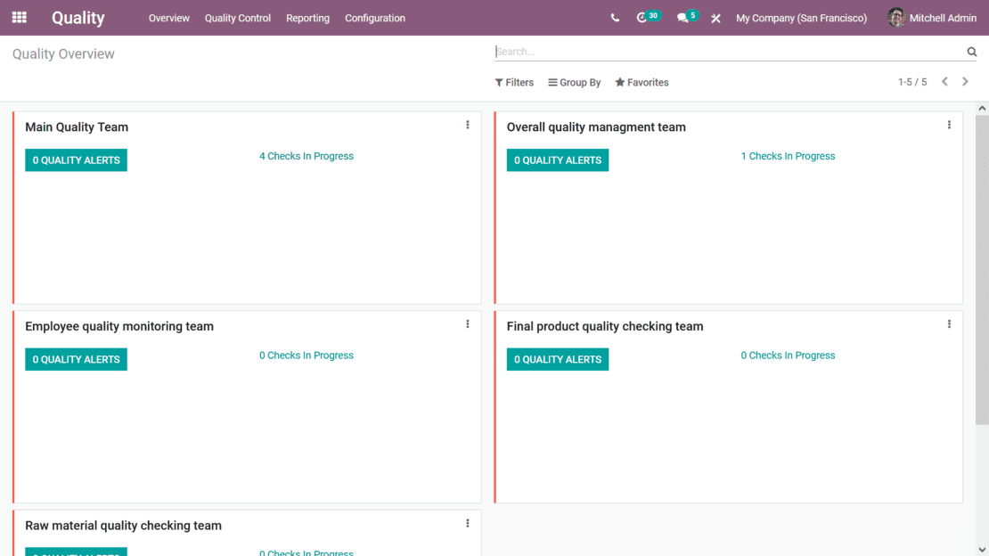The height and width of the screenshot is (556, 989).
Task: Open the Favorites dropdown
Action: click(642, 83)
